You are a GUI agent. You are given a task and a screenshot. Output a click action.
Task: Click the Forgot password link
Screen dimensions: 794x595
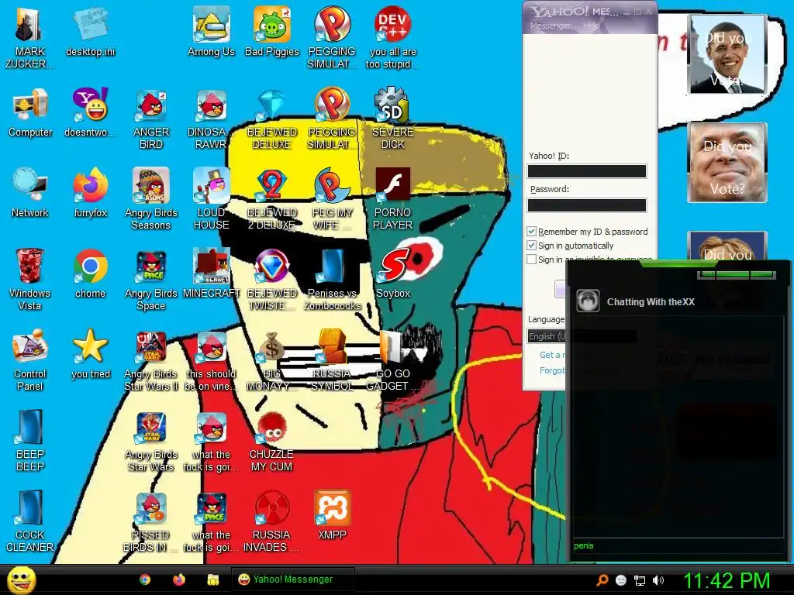552,370
